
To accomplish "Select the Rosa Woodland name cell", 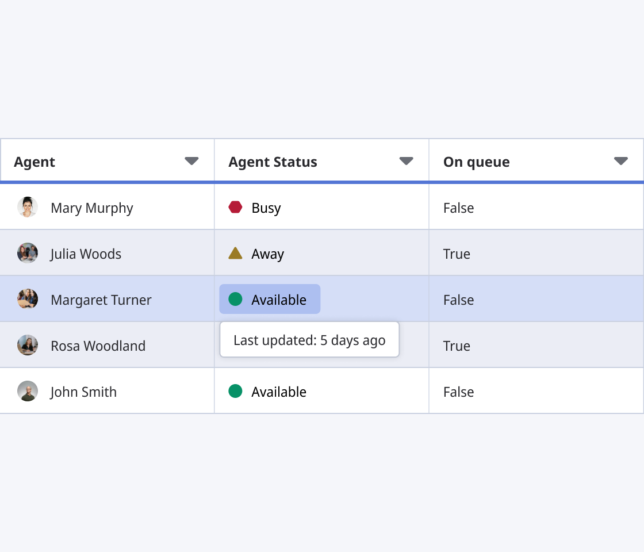I will pyautogui.click(x=107, y=344).
